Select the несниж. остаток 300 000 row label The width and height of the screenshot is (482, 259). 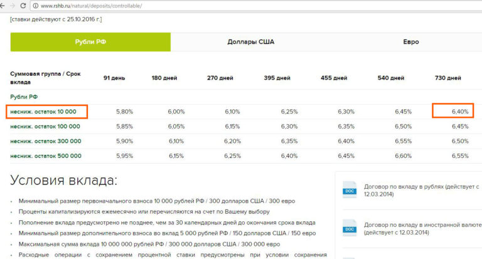45,141
